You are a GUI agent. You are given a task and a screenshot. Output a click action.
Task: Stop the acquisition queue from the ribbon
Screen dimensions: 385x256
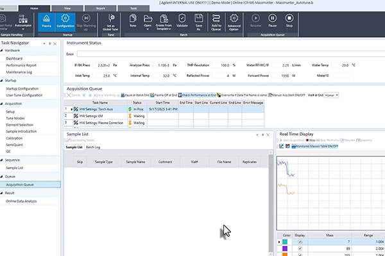[289, 21]
